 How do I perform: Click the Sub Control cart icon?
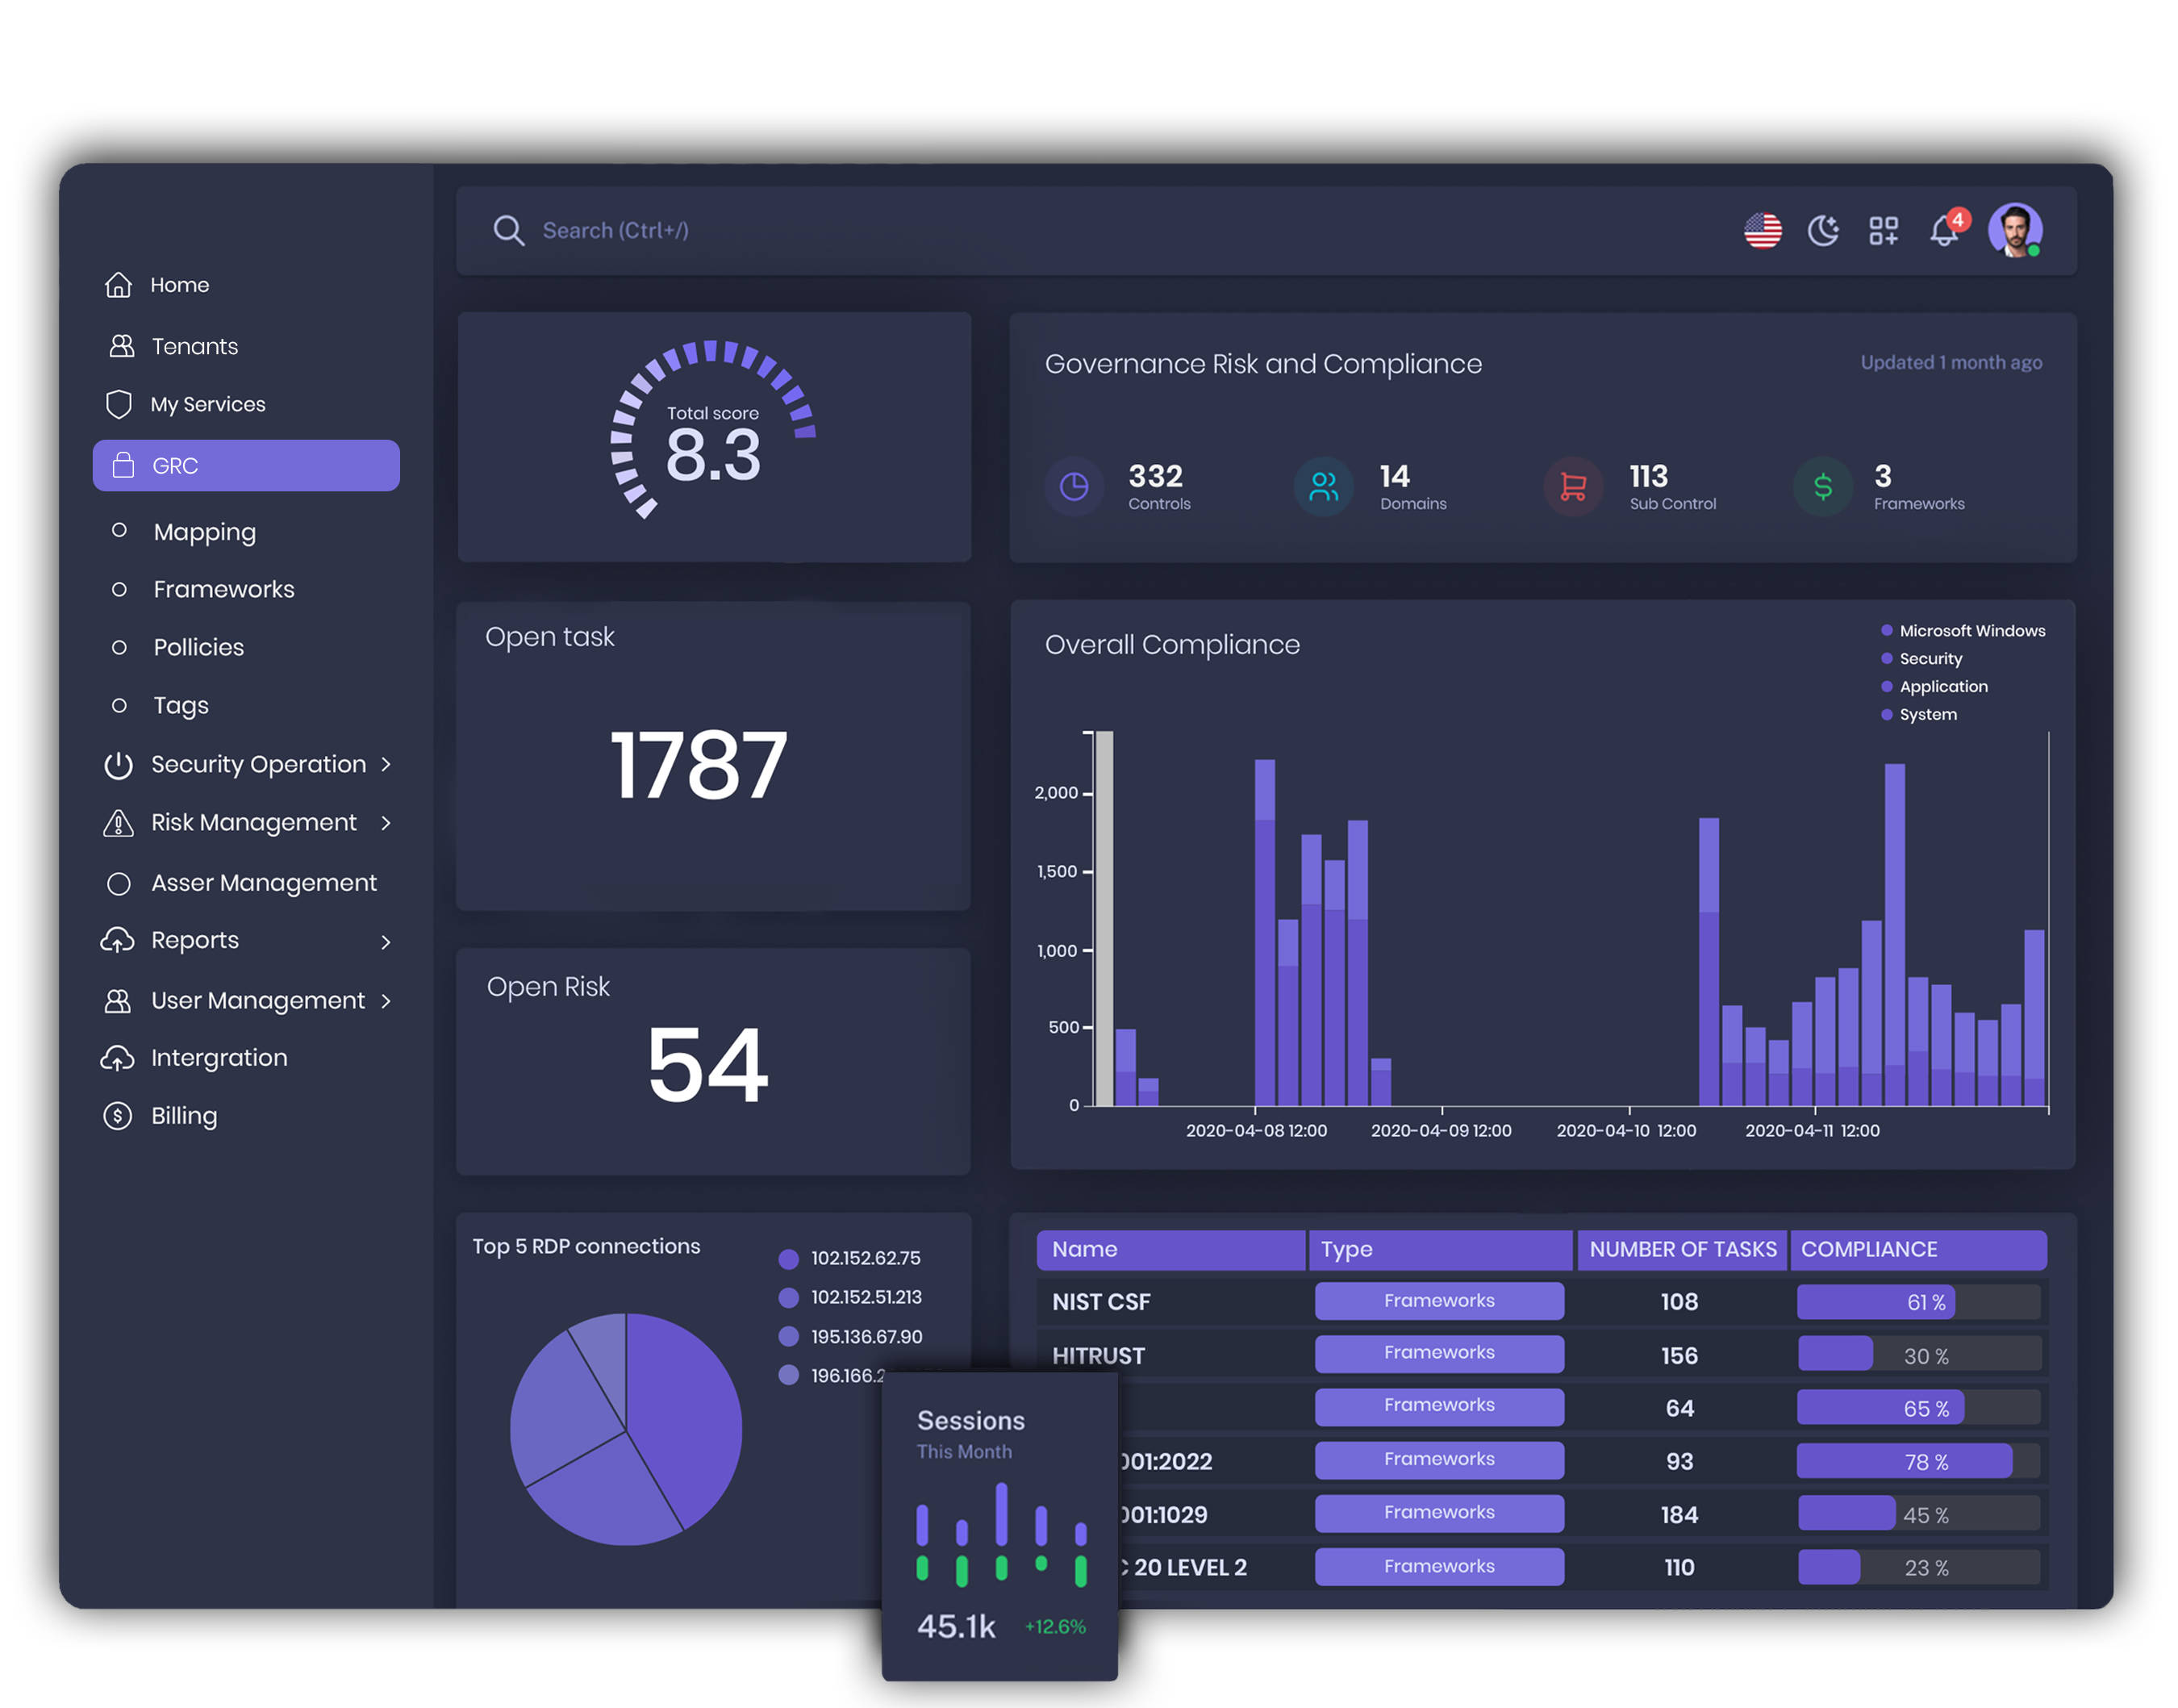[x=1573, y=487]
